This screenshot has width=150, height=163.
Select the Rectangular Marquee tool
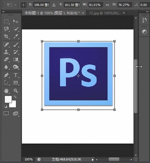[x=6, y=21]
